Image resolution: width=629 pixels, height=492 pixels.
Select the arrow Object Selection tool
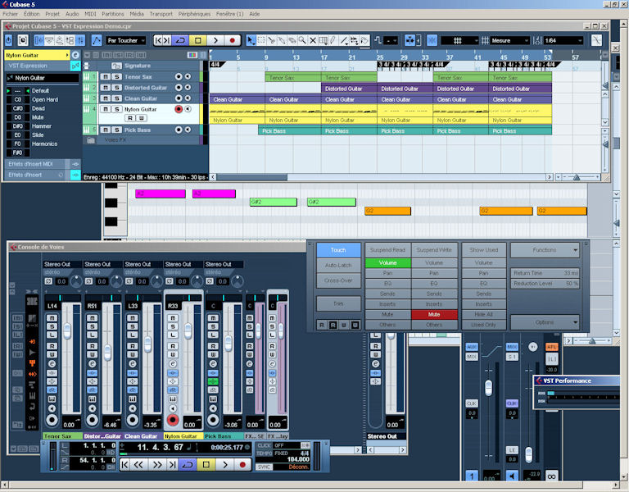pos(251,40)
